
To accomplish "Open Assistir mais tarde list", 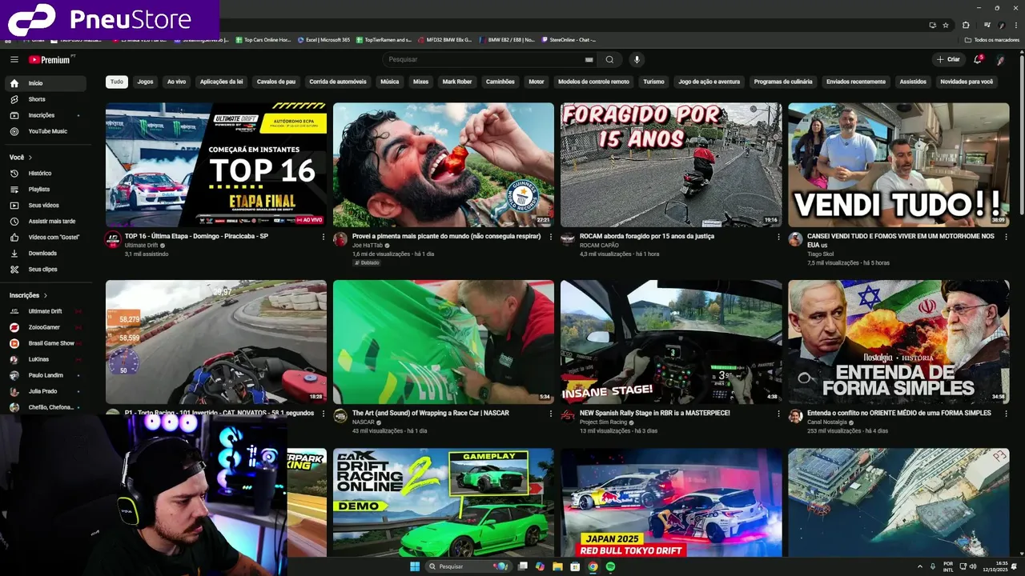I will tap(46, 221).
